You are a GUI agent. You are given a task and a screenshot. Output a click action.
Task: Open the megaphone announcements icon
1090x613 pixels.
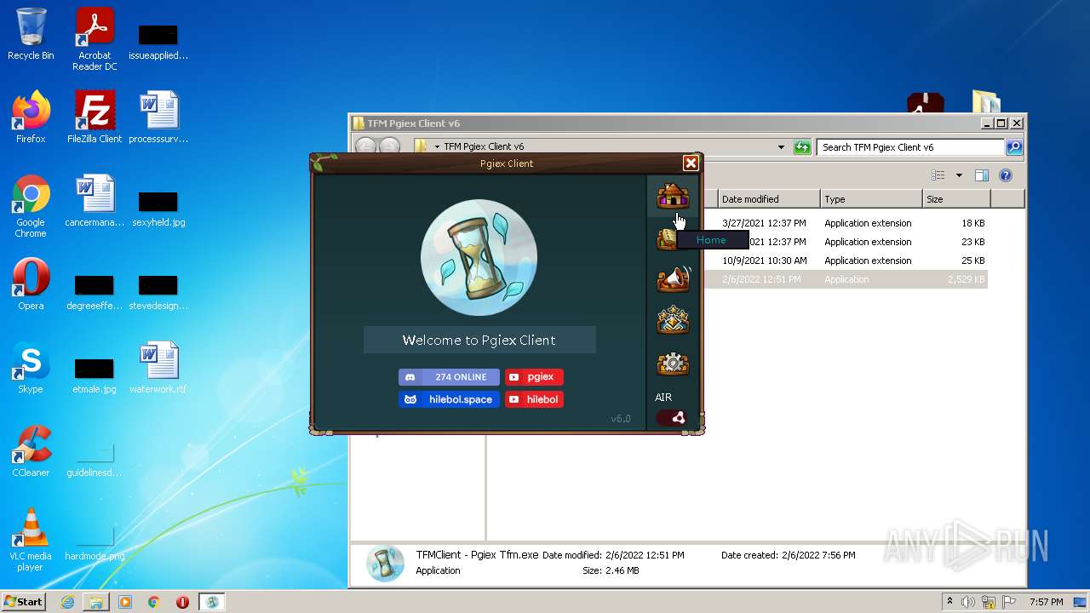point(673,279)
